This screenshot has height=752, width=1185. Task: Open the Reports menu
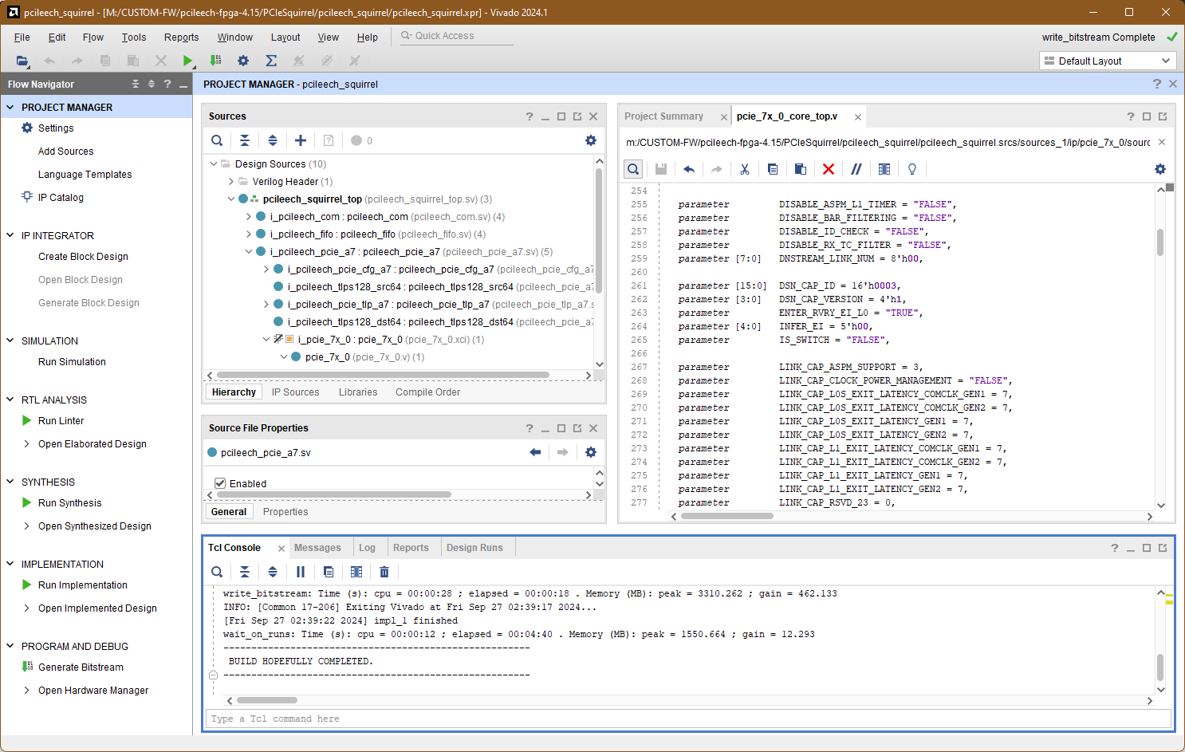[181, 37]
